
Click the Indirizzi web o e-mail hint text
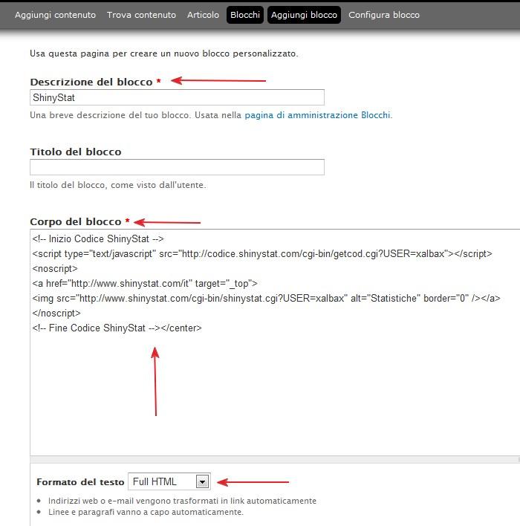tap(182, 501)
